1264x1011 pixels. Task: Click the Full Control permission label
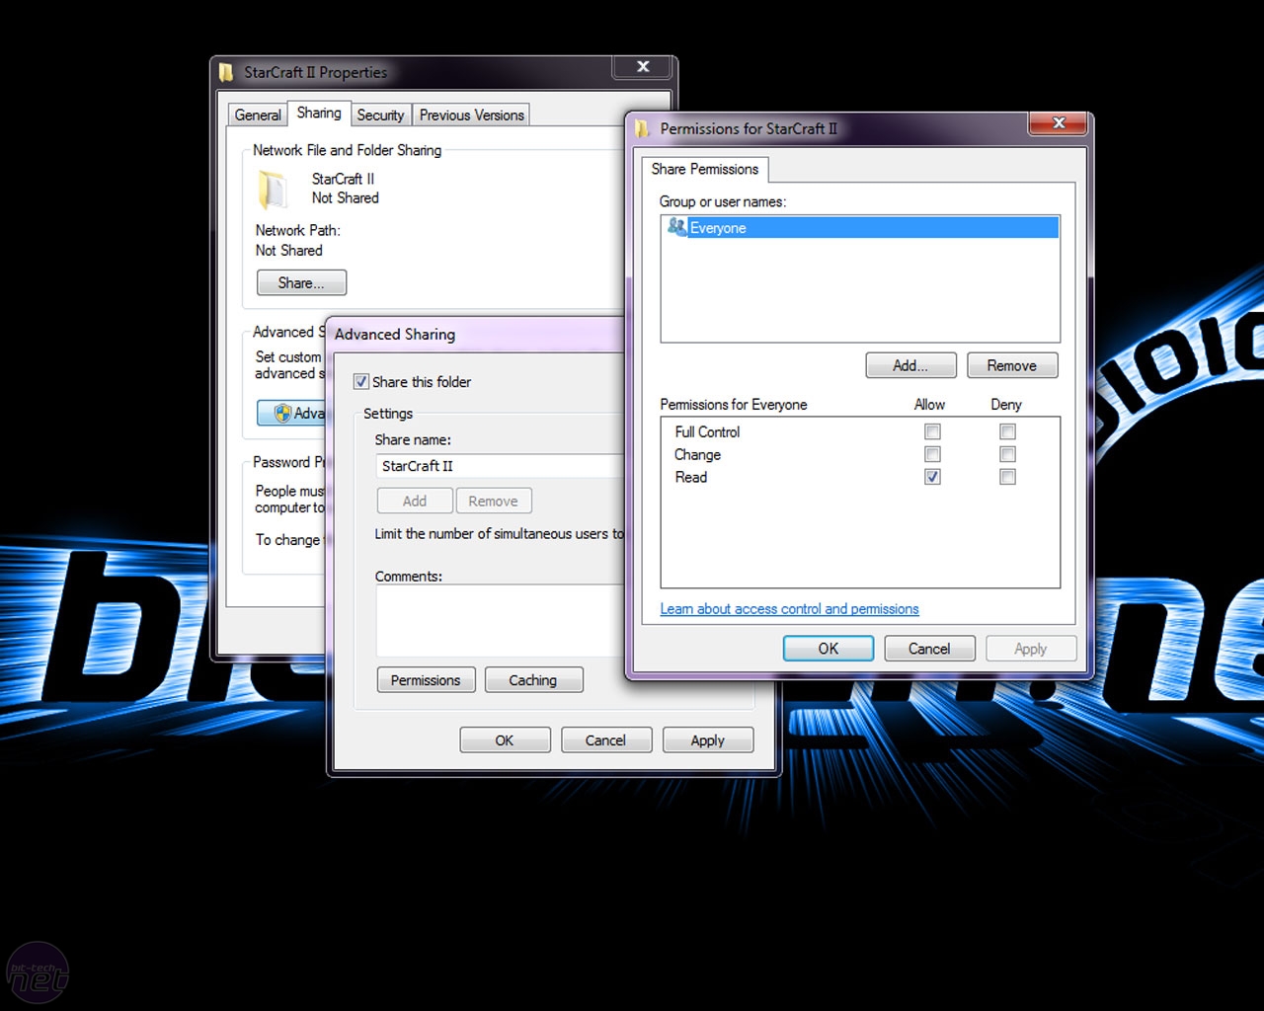click(x=707, y=431)
